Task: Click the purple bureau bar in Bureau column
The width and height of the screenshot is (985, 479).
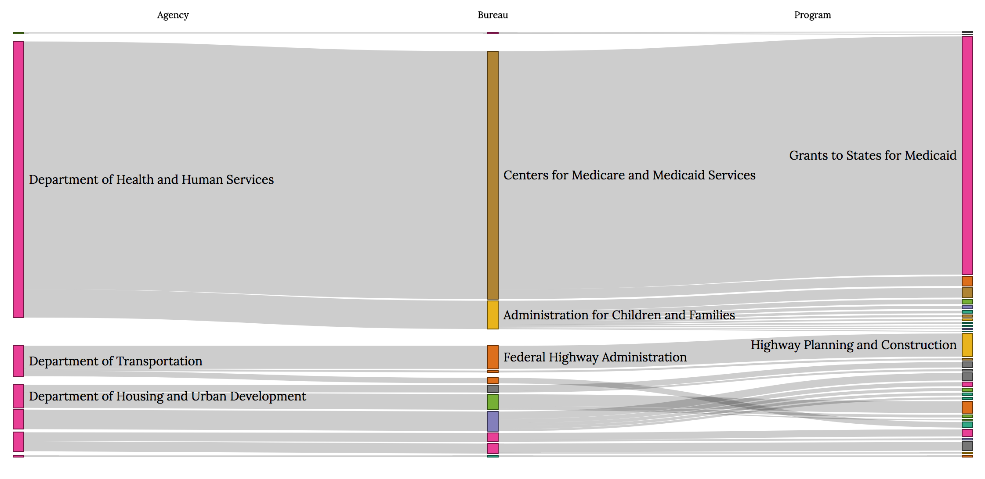Action: tap(492, 421)
